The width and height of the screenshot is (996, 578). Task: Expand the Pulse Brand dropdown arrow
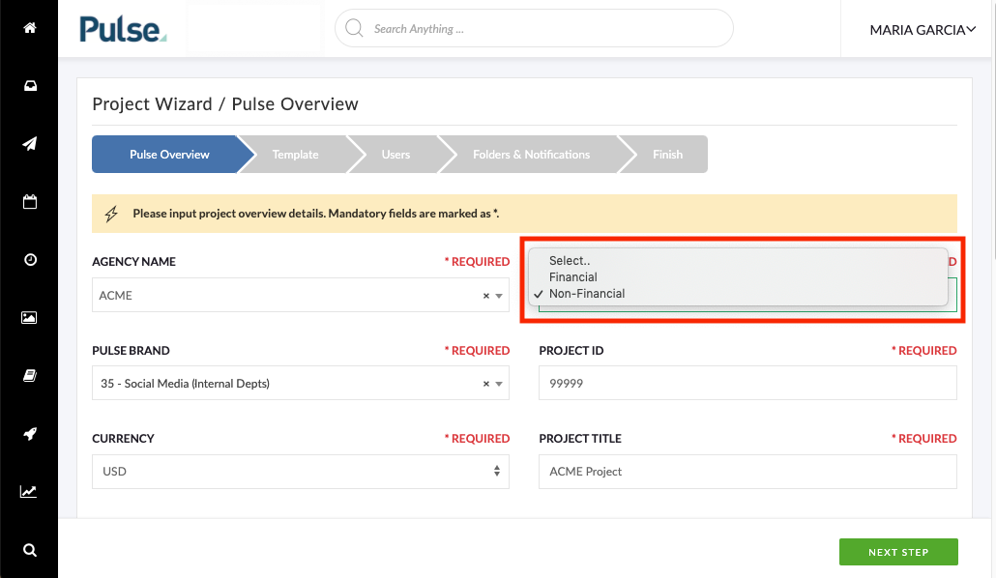[499, 384]
